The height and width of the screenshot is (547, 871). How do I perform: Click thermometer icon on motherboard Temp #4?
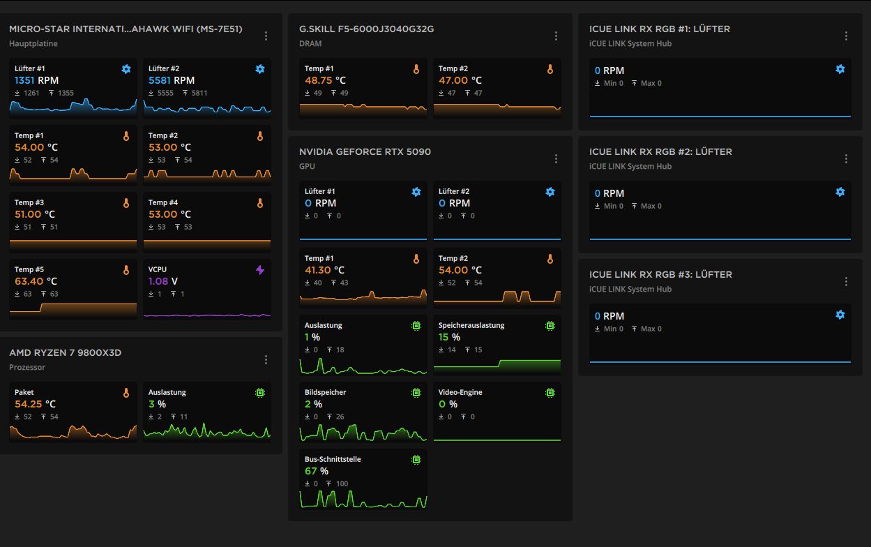point(260,203)
